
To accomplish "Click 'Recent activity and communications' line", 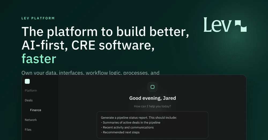I will 128,127.
